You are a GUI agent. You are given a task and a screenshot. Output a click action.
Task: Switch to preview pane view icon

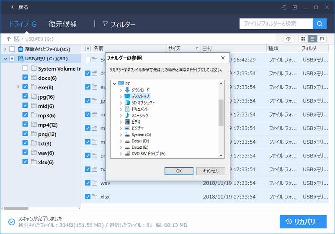[x=322, y=39]
